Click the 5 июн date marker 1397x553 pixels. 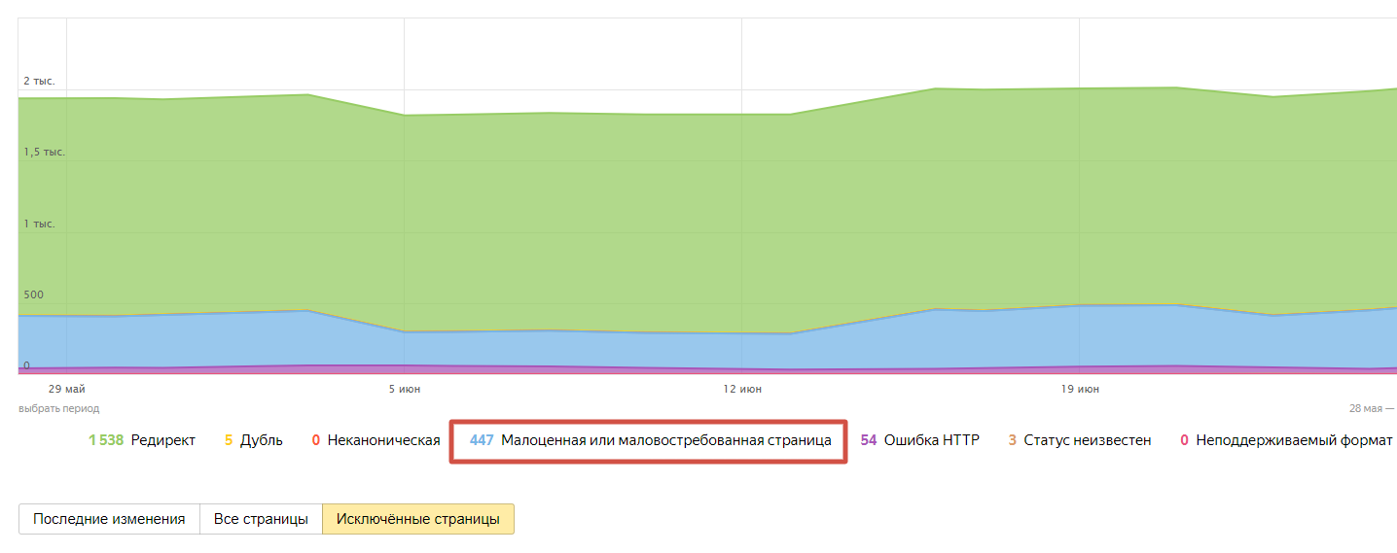(405, 389)
